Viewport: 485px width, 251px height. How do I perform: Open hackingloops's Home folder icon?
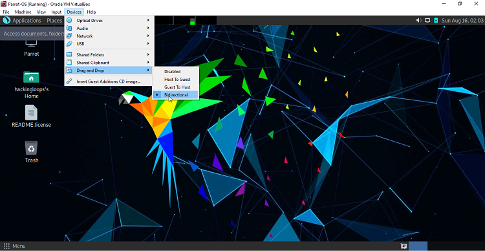point(31,77)
